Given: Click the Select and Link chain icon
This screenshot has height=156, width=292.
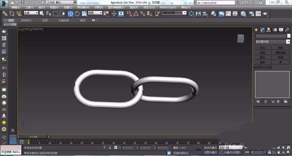Looking at the screenshot, I should 5,13.
